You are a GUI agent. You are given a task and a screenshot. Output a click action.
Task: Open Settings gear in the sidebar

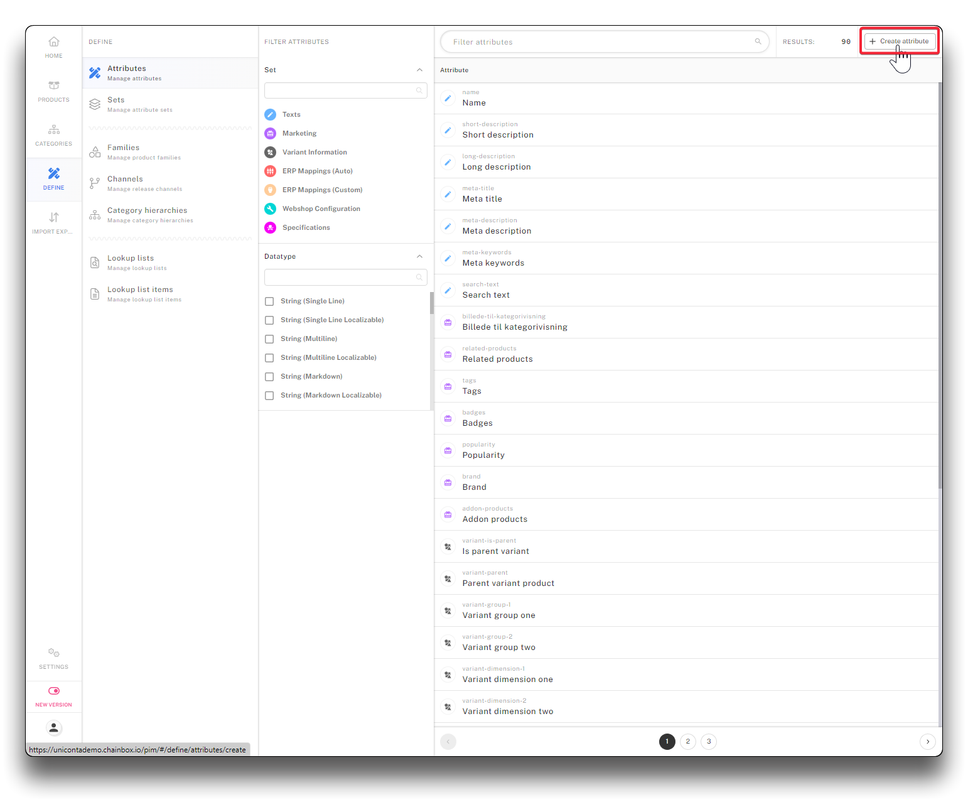(x=54, y=653)
